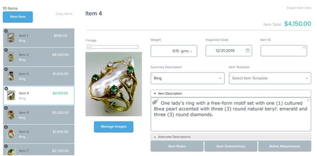Click the X icon on Item 5
The image size is (317, 156).
click(6, 108)
